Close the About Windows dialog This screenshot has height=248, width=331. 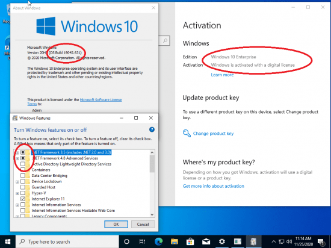[x=153, y=8]
